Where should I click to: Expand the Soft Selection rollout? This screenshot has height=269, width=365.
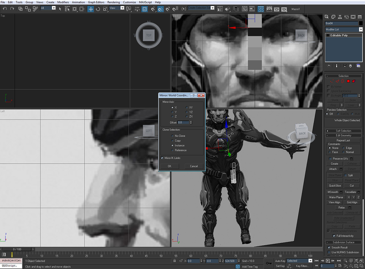tap(344, 130)
